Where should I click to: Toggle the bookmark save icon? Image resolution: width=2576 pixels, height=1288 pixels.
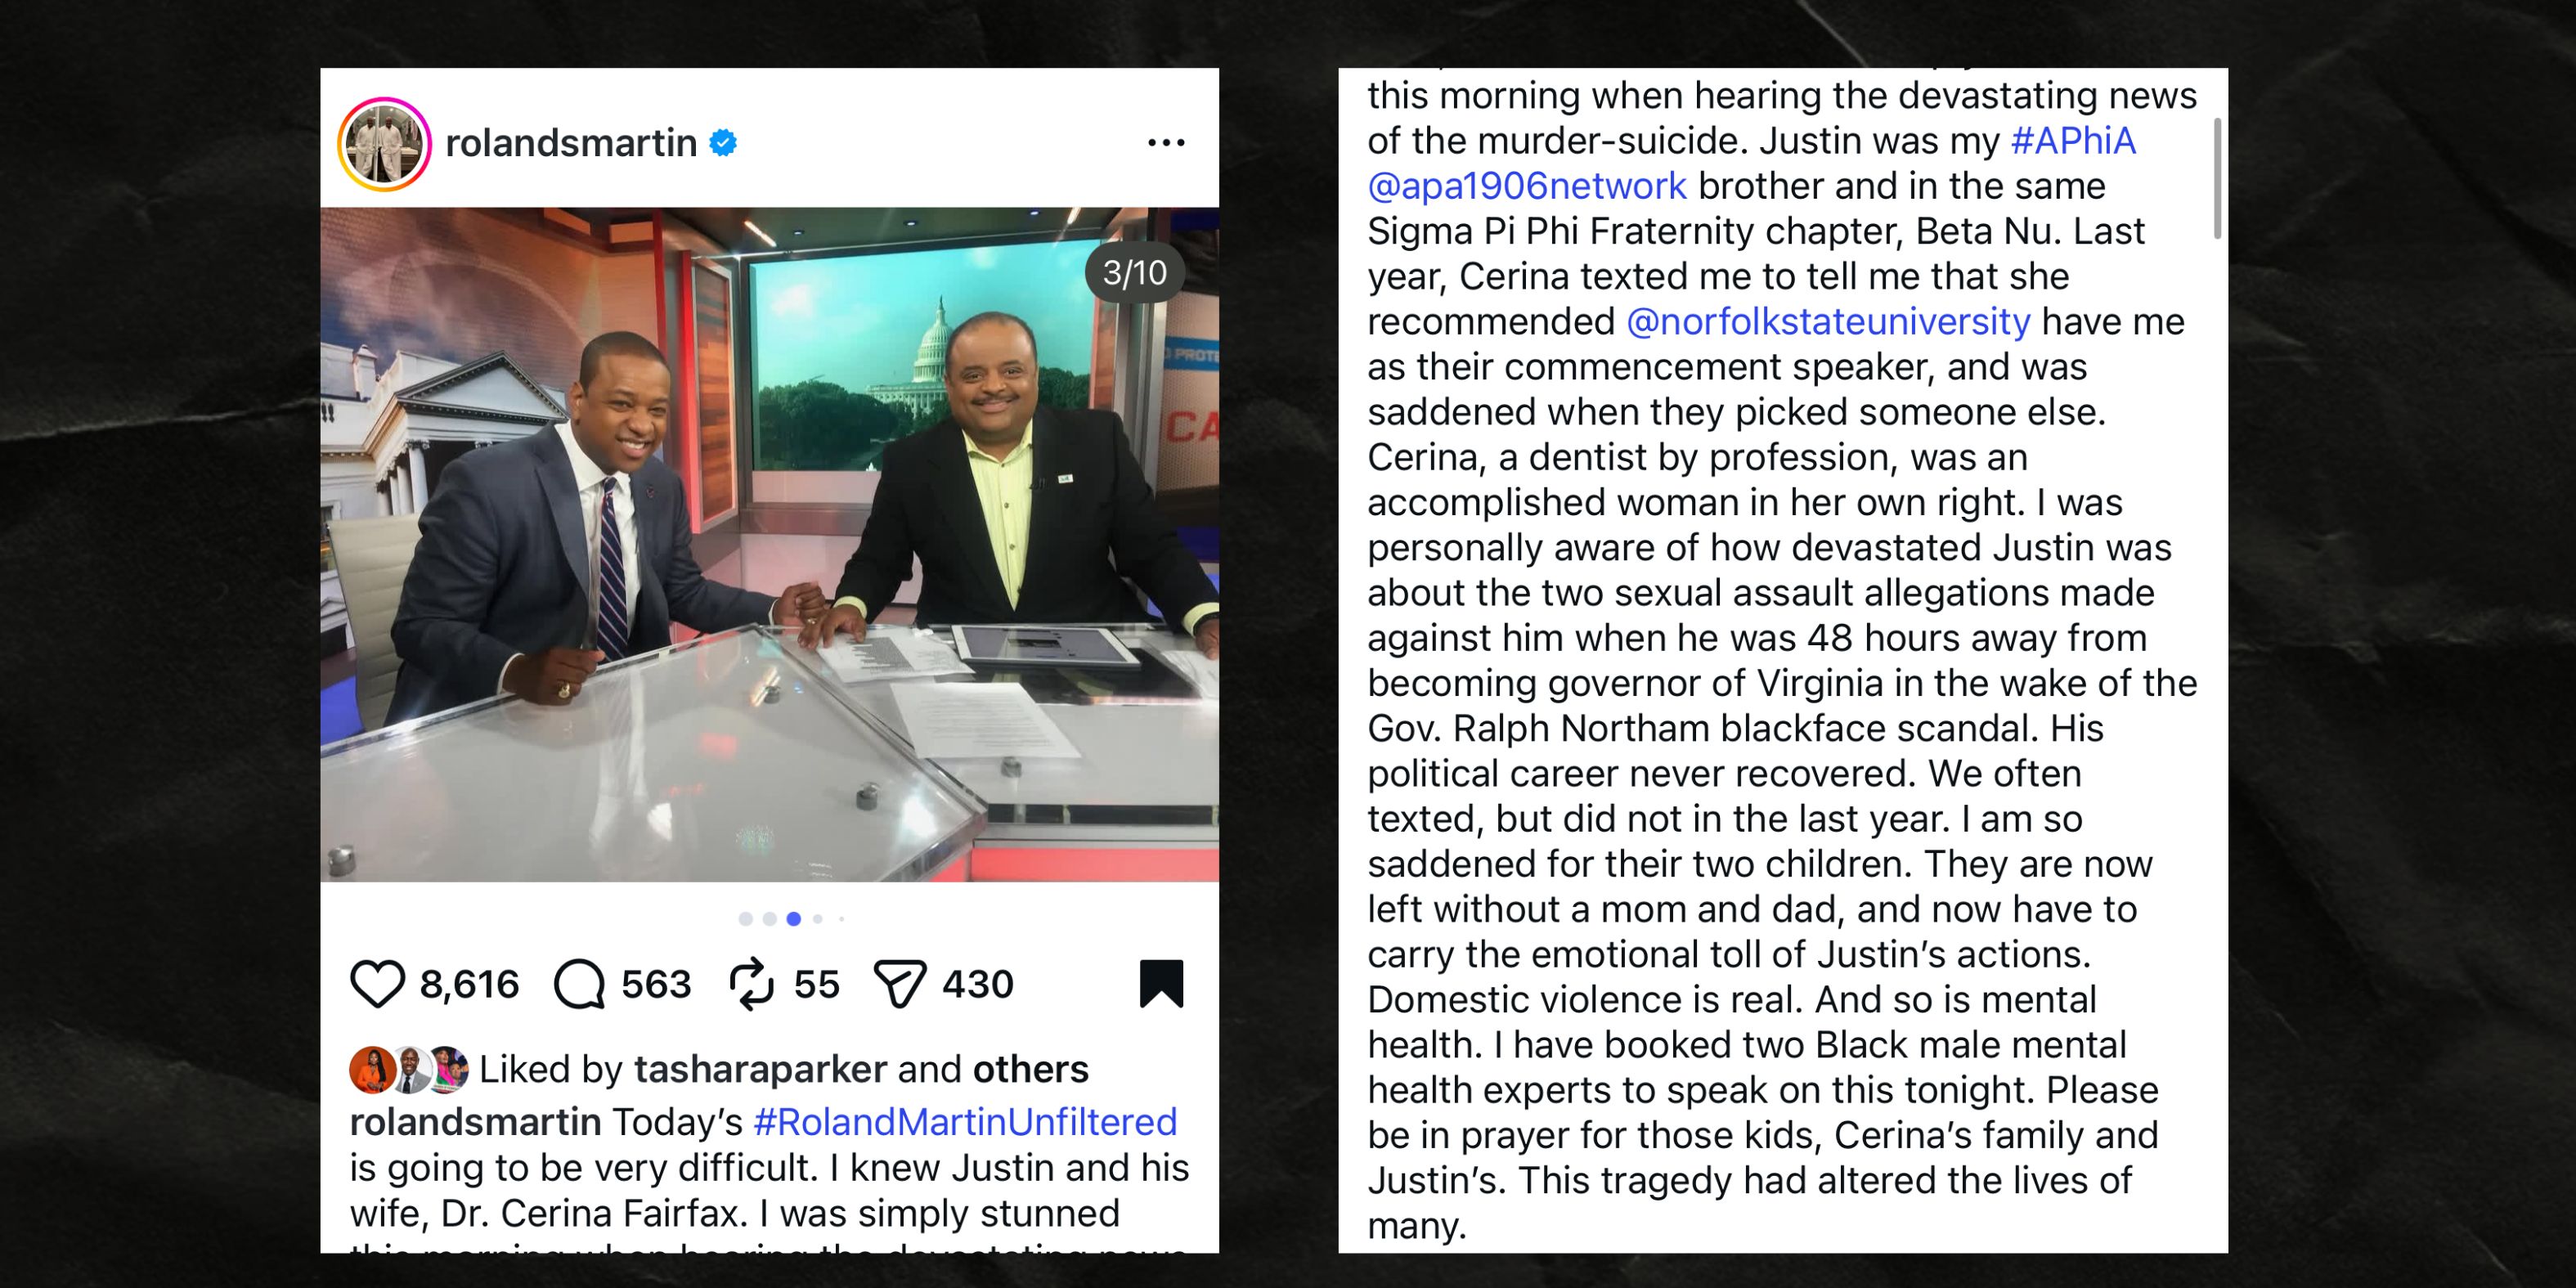[1161, 983]
